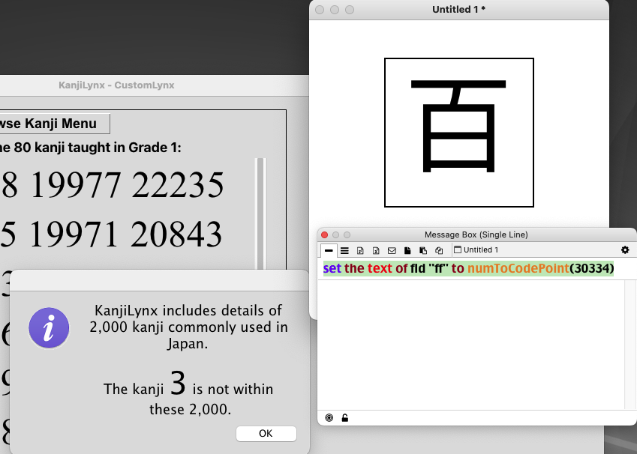Show the Front Scripts pane
This screenshot has width=637, height=454.
click(407, 250)
